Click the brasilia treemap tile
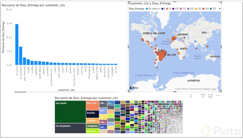This screenshot has height=139, width=243. [92, 114]
